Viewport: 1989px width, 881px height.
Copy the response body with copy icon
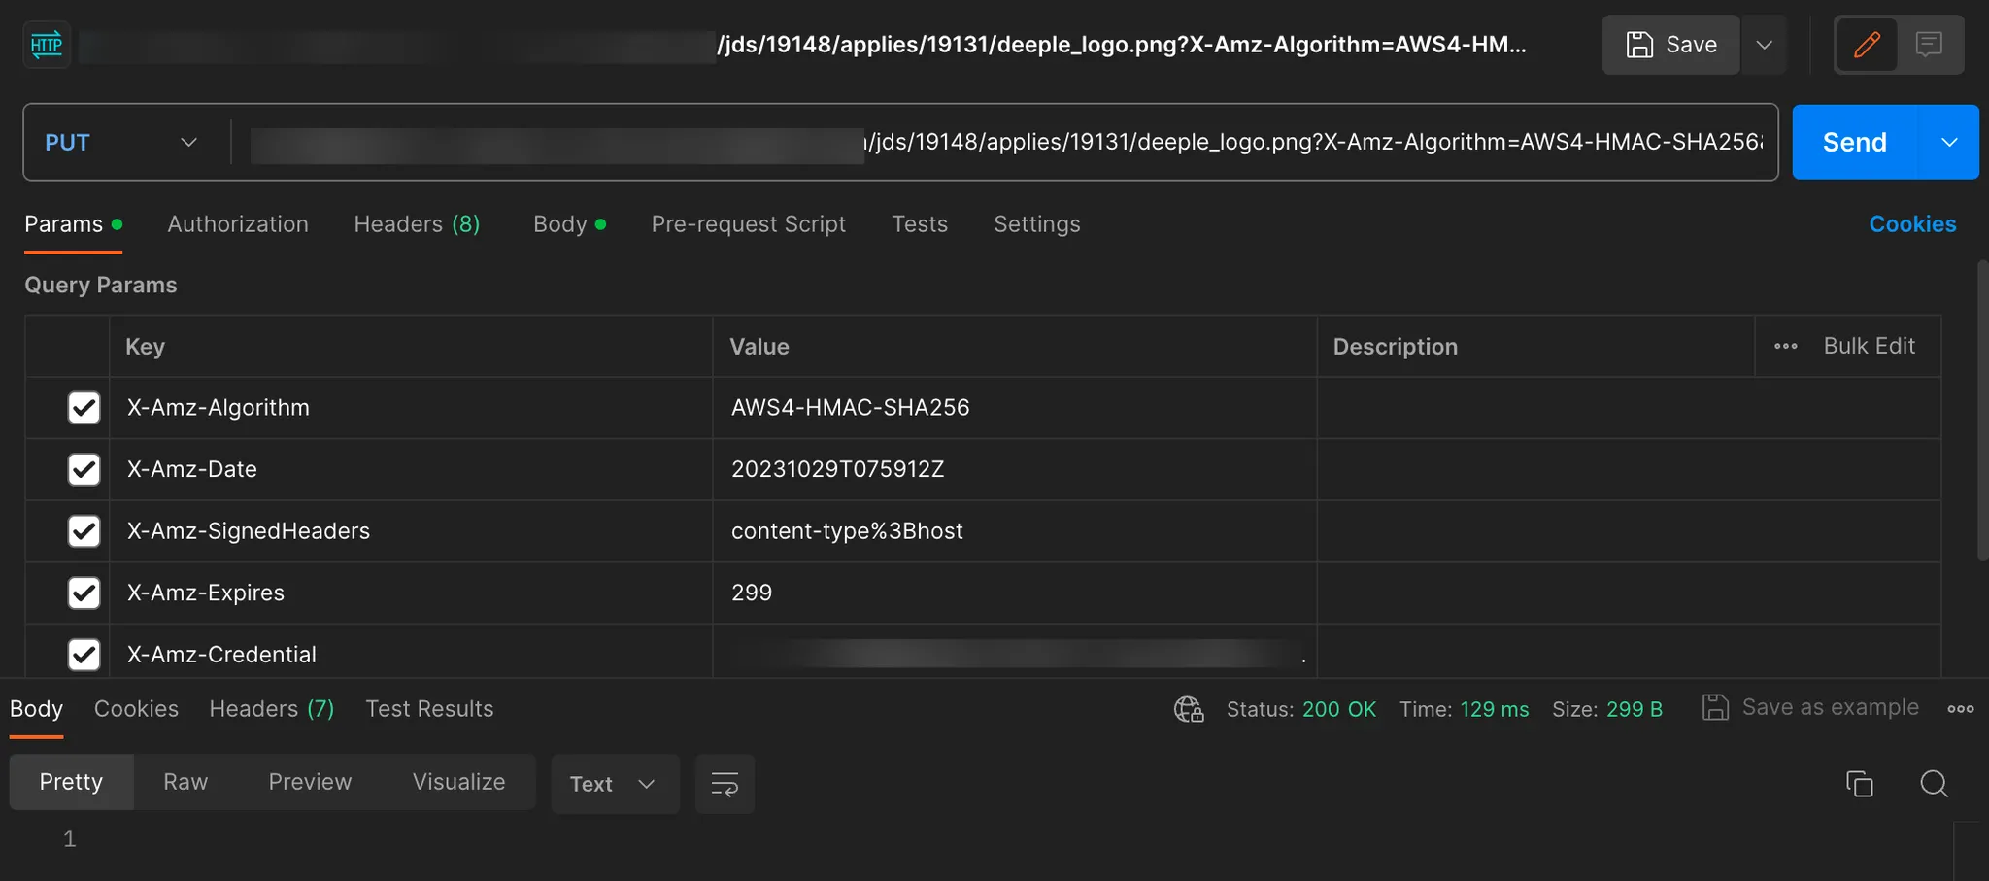(1859, 784)
